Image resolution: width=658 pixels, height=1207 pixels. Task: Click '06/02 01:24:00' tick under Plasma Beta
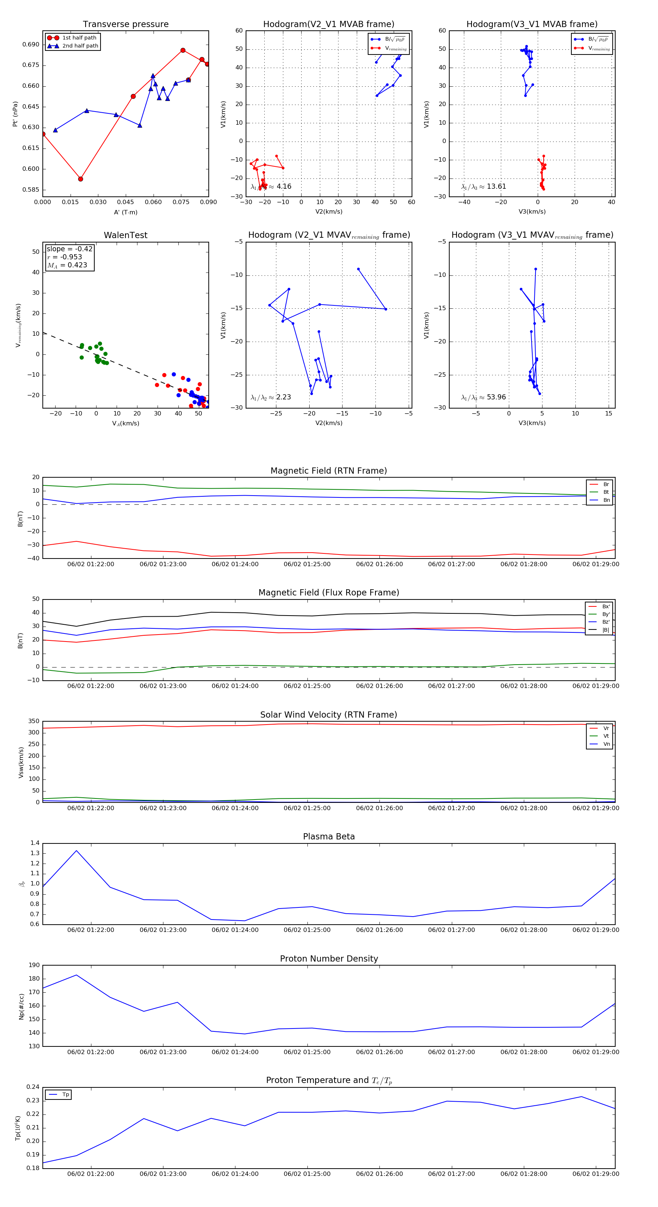(235, 930)
